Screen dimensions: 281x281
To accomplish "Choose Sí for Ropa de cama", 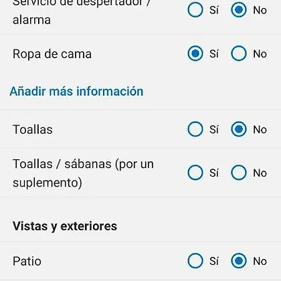I will point(195,54).
